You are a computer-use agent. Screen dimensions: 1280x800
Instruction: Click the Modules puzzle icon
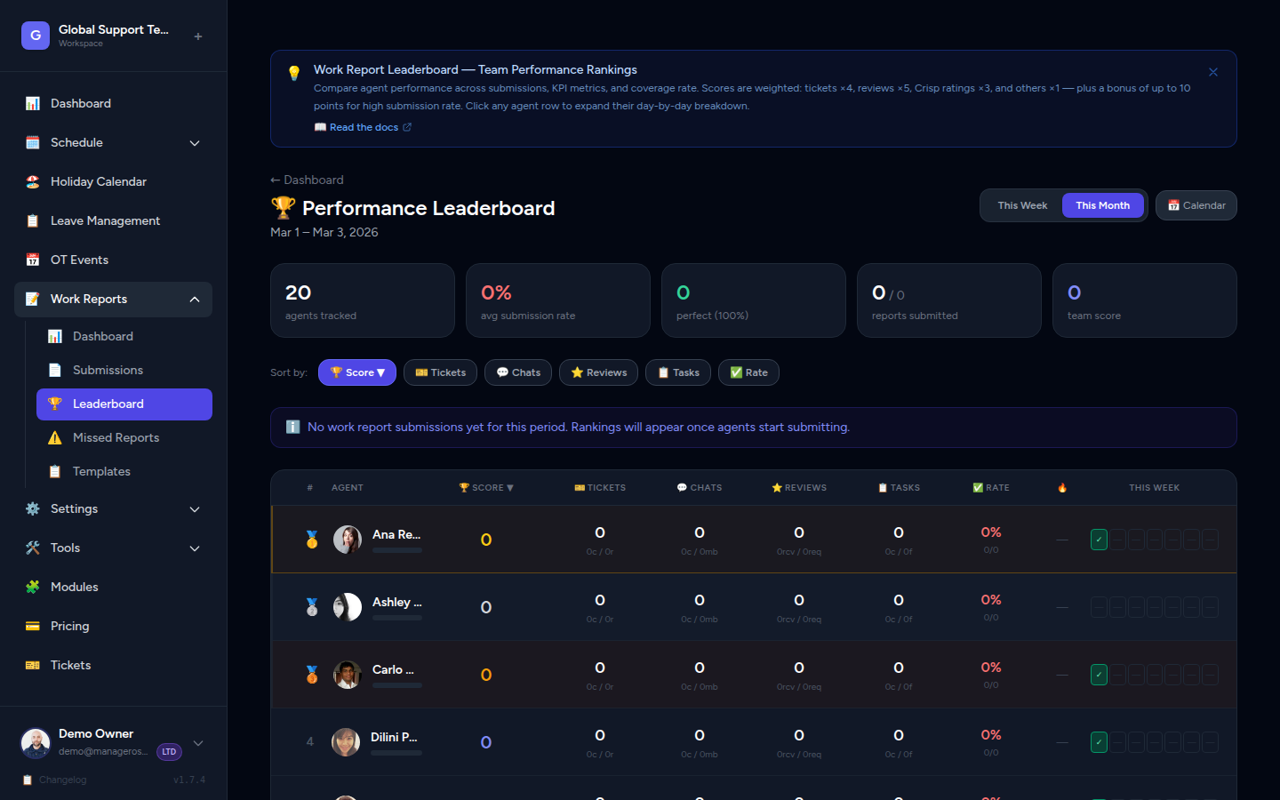tap(32, 587)
